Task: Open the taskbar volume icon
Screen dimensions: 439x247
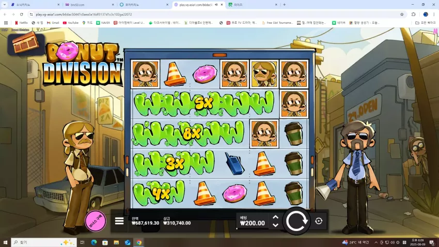Action: (x=393, y=242)
